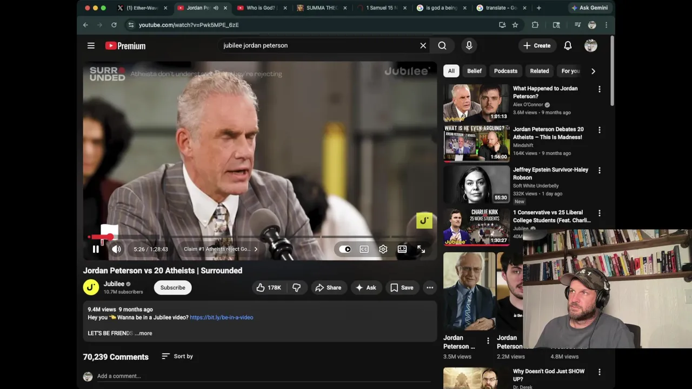Screen dimensions: 692x389
Task: Mute the Jordan Peterson tab audio icon
Action: point(216,8)
